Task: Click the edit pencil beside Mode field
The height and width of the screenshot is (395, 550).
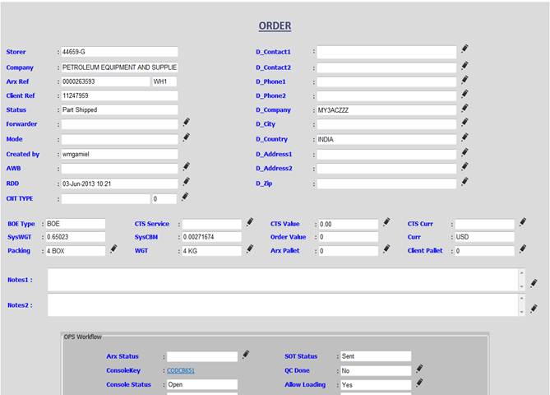Action: pos(187,137)
